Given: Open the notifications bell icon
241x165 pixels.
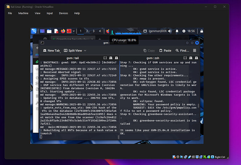Looking at the screenshot, I should (177, 31).
